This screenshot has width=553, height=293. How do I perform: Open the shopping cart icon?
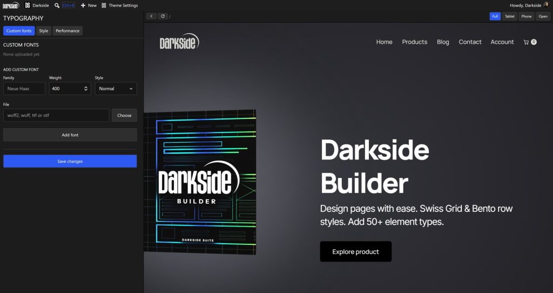526,42
